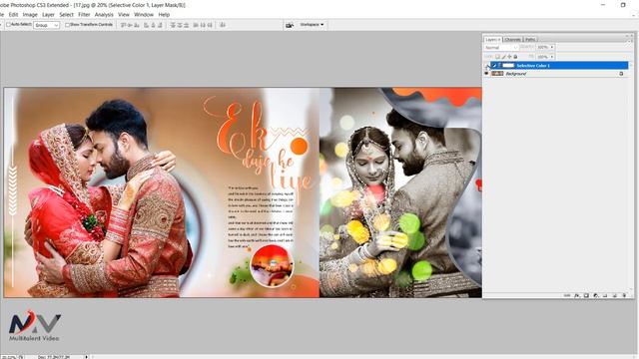Click the Selective Color 1 layer mask thumbnail
This screenshot has width=639, height=359.
tap(508, 66)
